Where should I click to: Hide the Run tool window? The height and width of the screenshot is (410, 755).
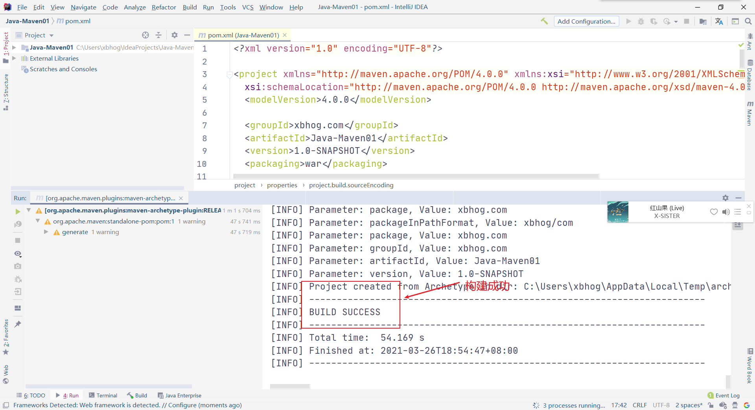tap(738, 198)
